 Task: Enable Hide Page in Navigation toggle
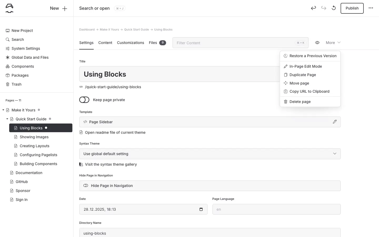tap(86, 186)
